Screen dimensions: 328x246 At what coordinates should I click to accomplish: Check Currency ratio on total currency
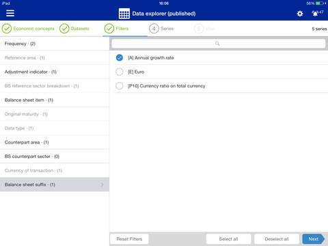coord(120,86)
